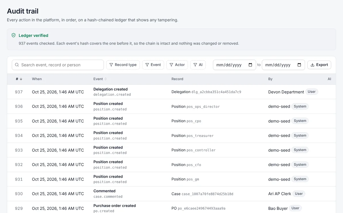Open the Commented event row
The width and height of the screenshot is (343, 213).
[x=104, y=191]
